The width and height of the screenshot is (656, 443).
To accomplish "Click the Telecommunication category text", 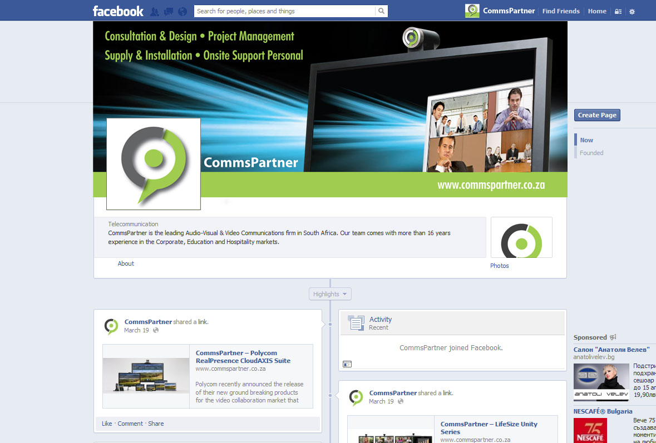I will click(133, 224).
